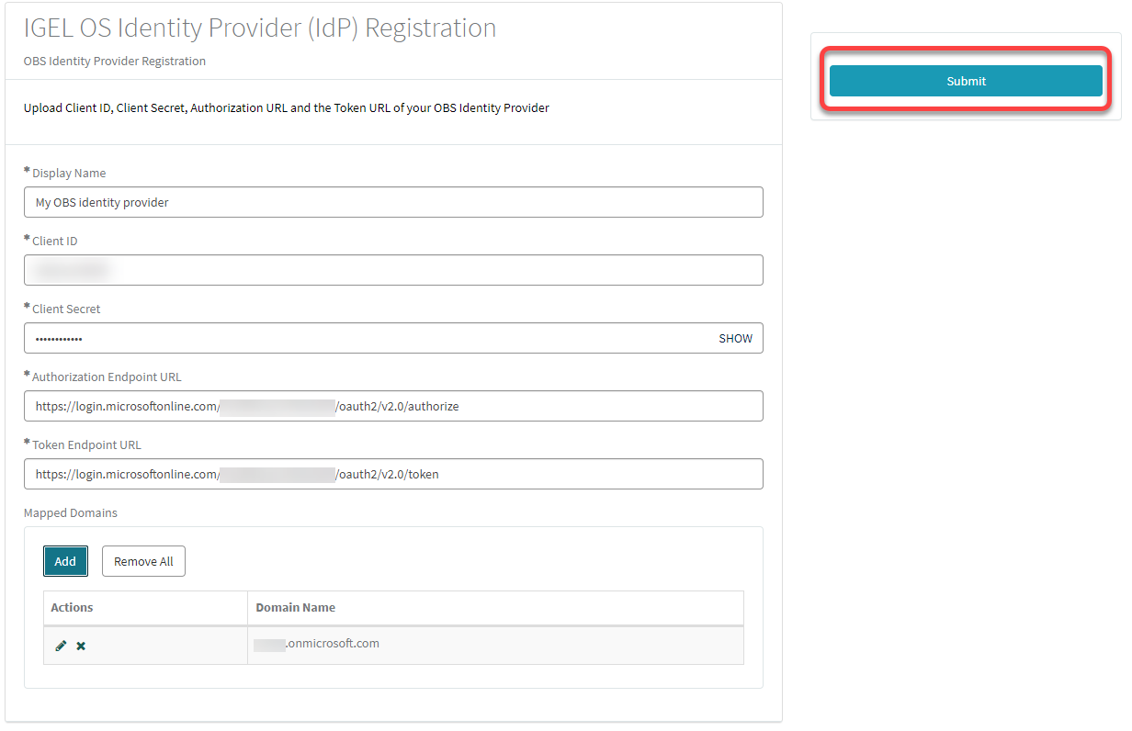Select the Client ID text box
Viewport: 1132px width, 731px height.
click(x=393, y=269)
